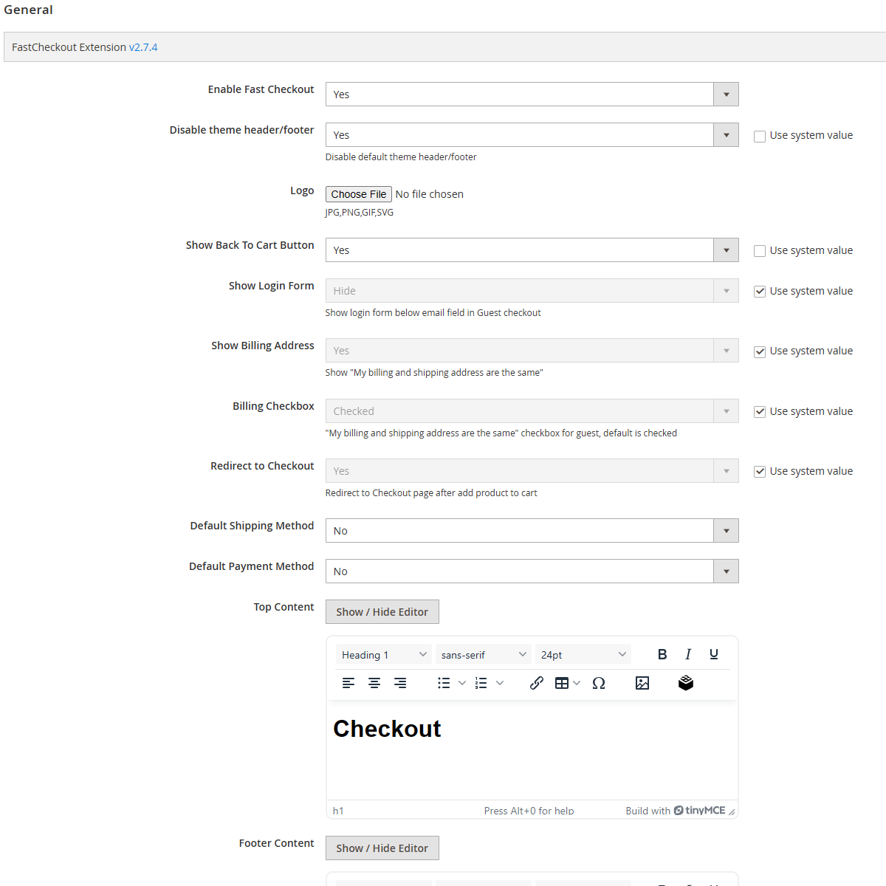Click the 'Redirect to Checkout page after add' note
Screen dimensions: 886x886
[431, 493]
